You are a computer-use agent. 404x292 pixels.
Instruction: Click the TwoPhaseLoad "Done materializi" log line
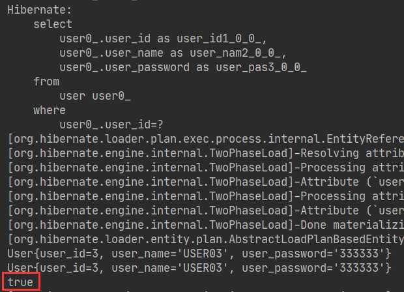(206, 226)
